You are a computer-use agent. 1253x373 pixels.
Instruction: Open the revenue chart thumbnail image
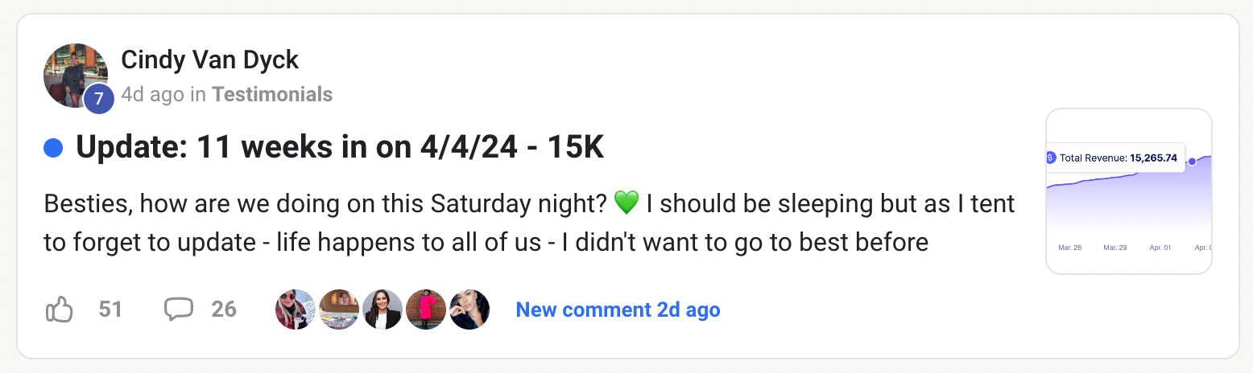point(1128,191)
